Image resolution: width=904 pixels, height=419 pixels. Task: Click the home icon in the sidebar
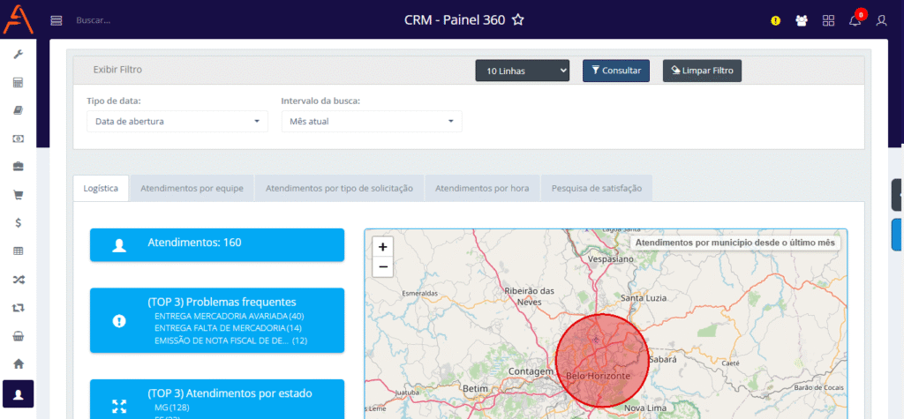point(18,363)
